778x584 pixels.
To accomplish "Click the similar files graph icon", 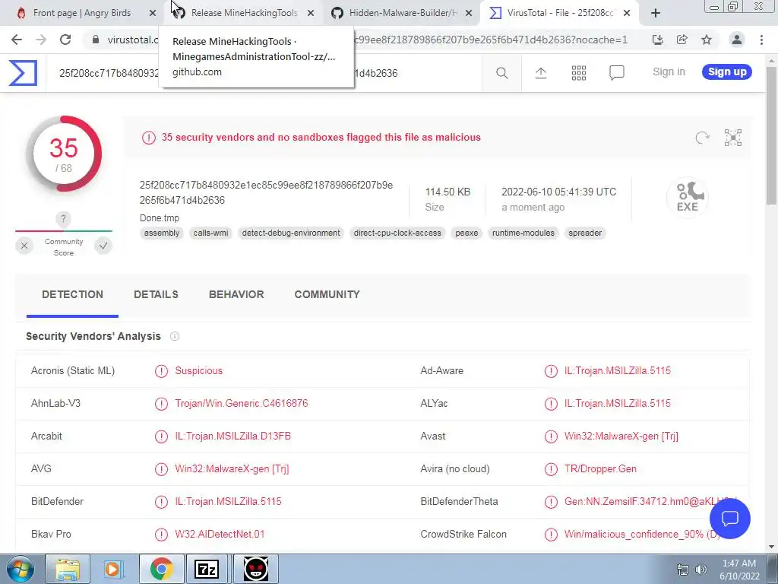I will coord(733,138).
